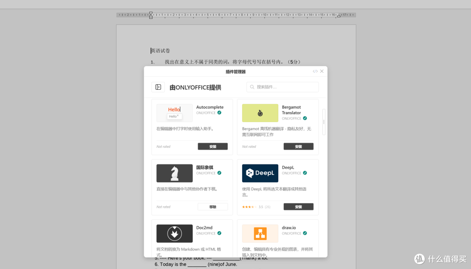Select the DeepL plugin title
This screenshot has height=269, width=471.
click(x=288, y=167)
